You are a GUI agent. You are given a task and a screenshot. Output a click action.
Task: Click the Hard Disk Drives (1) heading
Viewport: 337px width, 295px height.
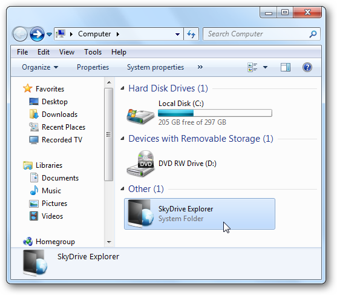pyautogui.click(x=168, y=88)
